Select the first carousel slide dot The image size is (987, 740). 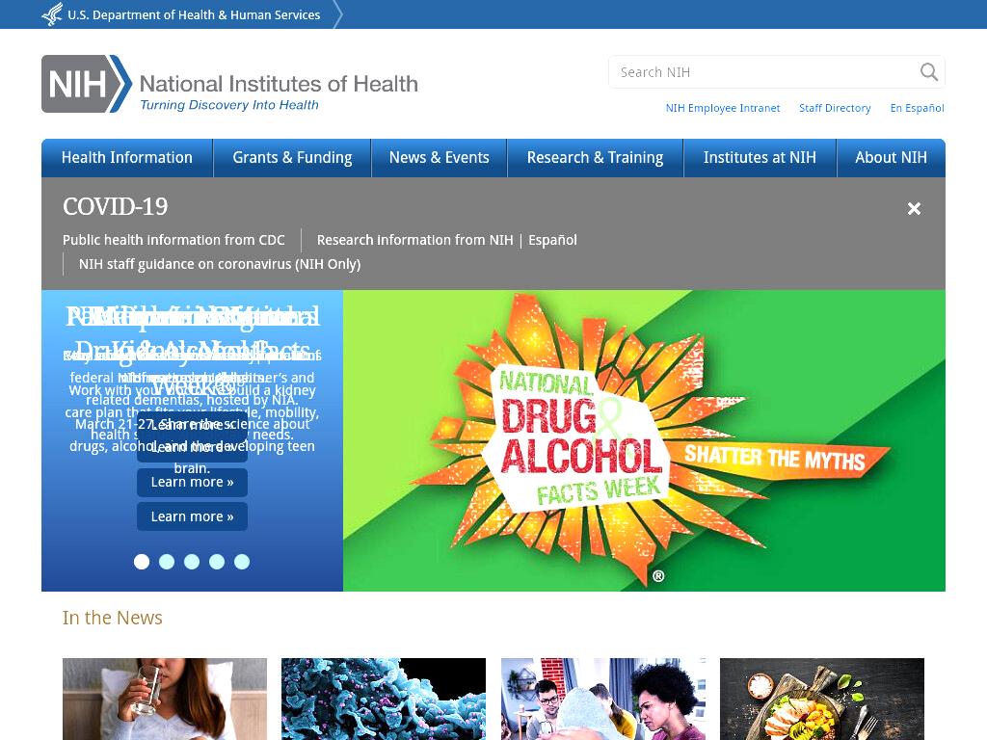pyautogui.click(x=142, y=562)
